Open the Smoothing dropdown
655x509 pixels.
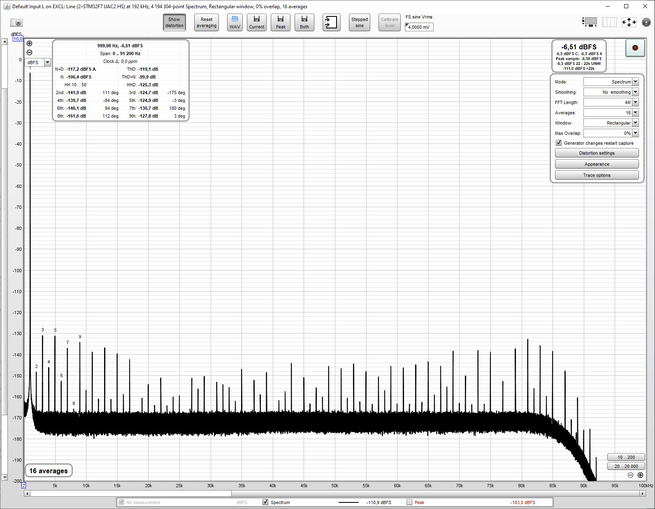[x=611, y=92]
